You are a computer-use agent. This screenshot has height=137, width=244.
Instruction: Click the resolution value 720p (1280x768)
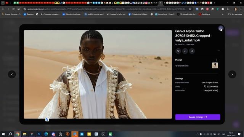click(x=210, y=91)
